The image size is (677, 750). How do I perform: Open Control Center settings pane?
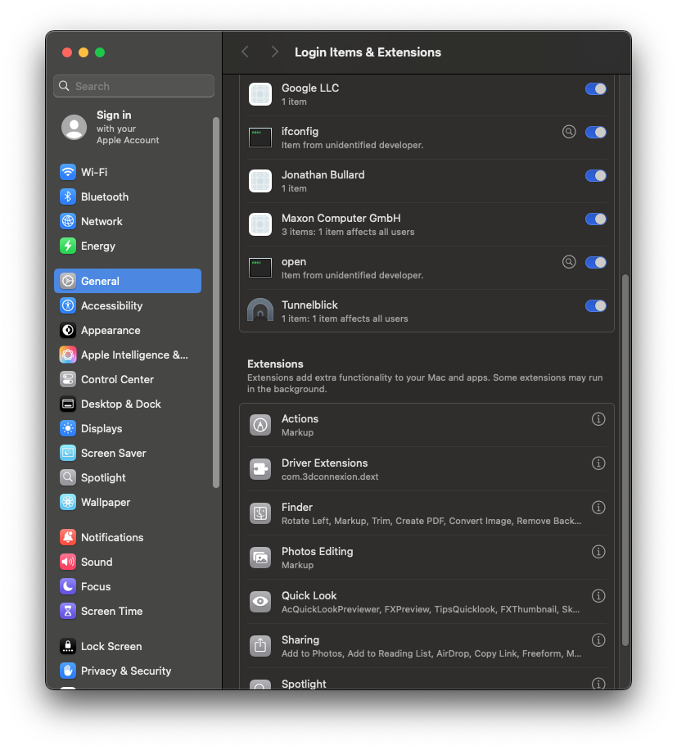click(117, 379)
